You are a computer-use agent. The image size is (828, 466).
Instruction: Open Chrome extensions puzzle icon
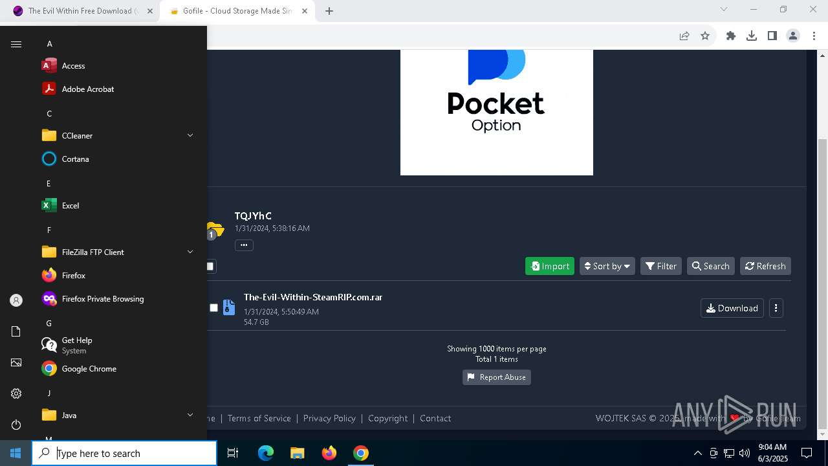coord(731,36)
